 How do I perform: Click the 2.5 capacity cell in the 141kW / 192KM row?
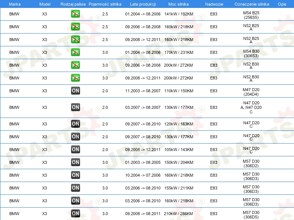point(105,14)
